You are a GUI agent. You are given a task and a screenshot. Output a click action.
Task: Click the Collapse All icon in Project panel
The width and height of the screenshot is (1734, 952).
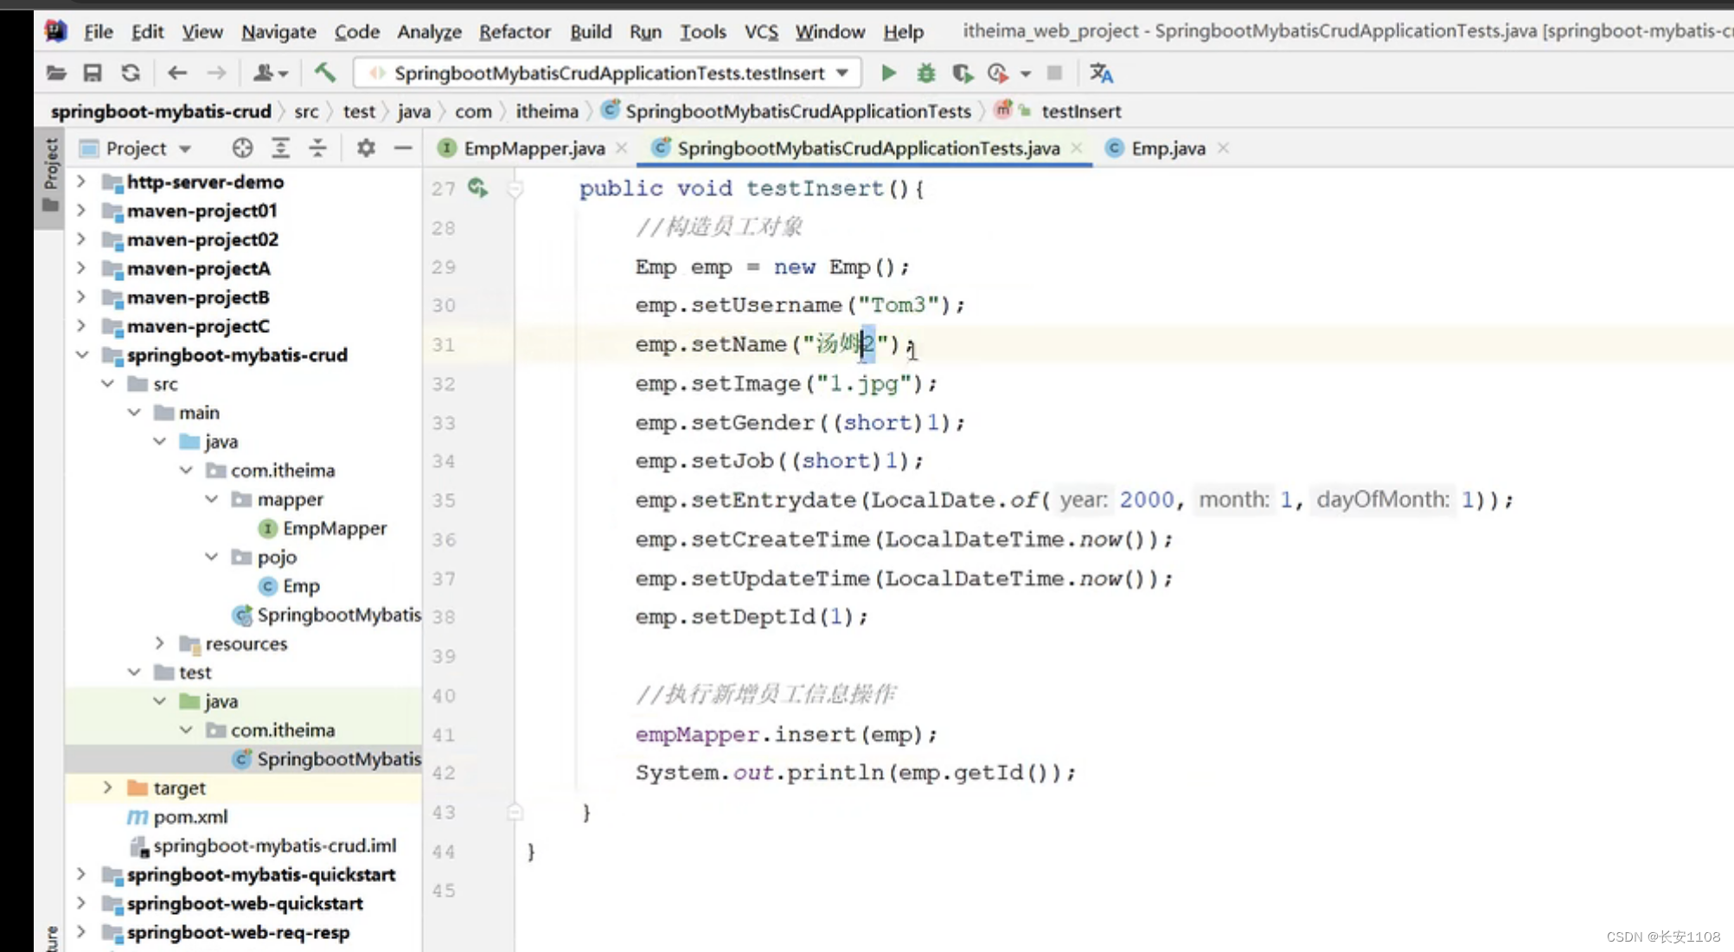[x=317, y=148]
